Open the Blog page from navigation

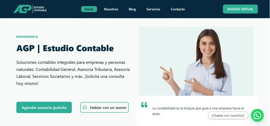(x=132, y=9)
